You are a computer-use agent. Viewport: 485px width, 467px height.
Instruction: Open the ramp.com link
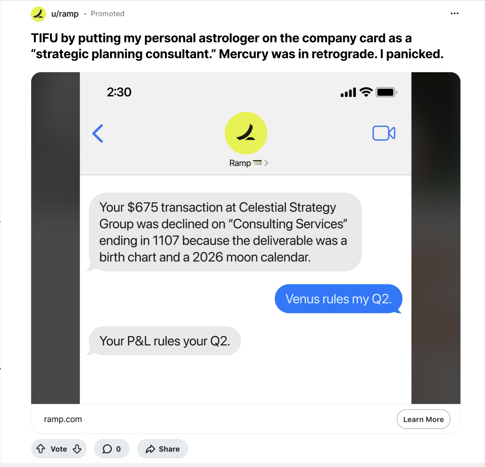point(63,419)
